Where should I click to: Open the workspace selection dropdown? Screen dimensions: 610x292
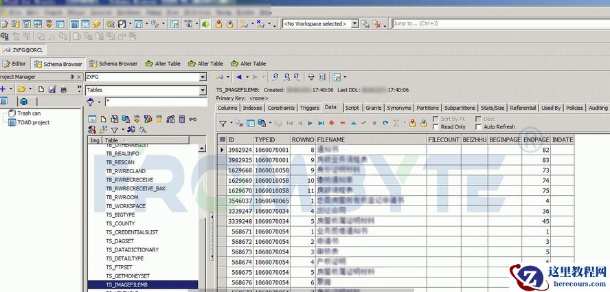354,24
